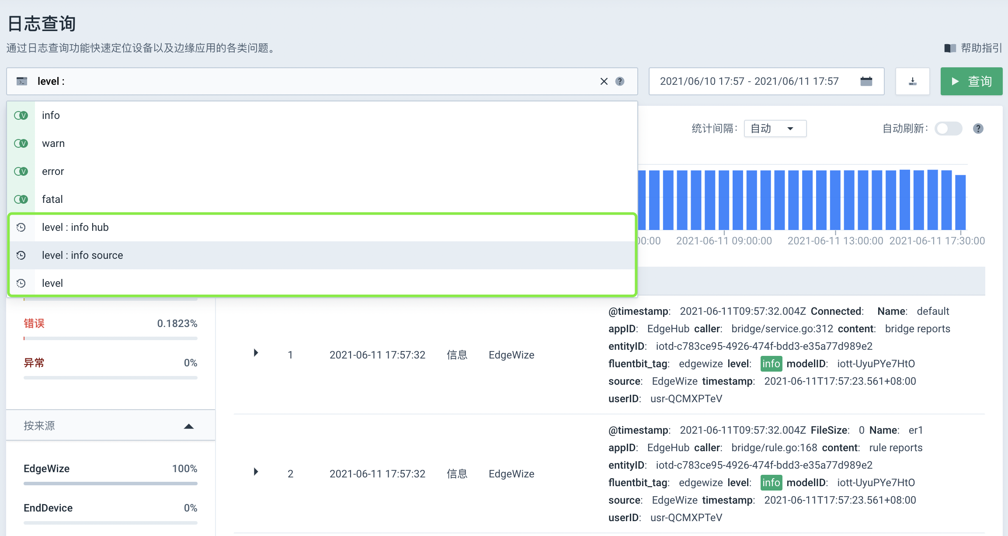
Task: Open the 统计间隔 自动 dropdown
Action: (775, 129)
